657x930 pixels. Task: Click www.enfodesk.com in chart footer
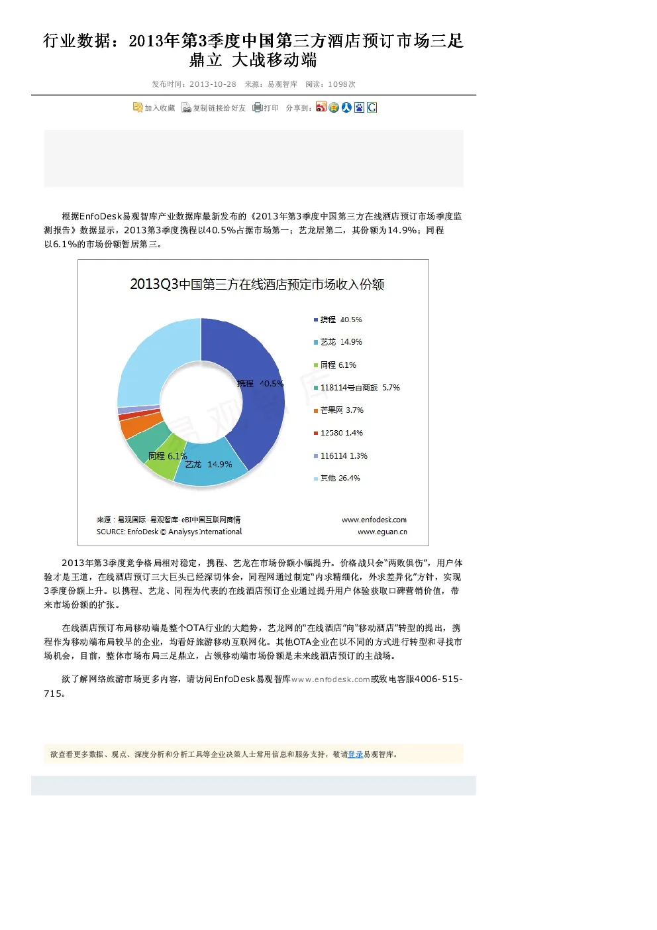tap(374, 520)
